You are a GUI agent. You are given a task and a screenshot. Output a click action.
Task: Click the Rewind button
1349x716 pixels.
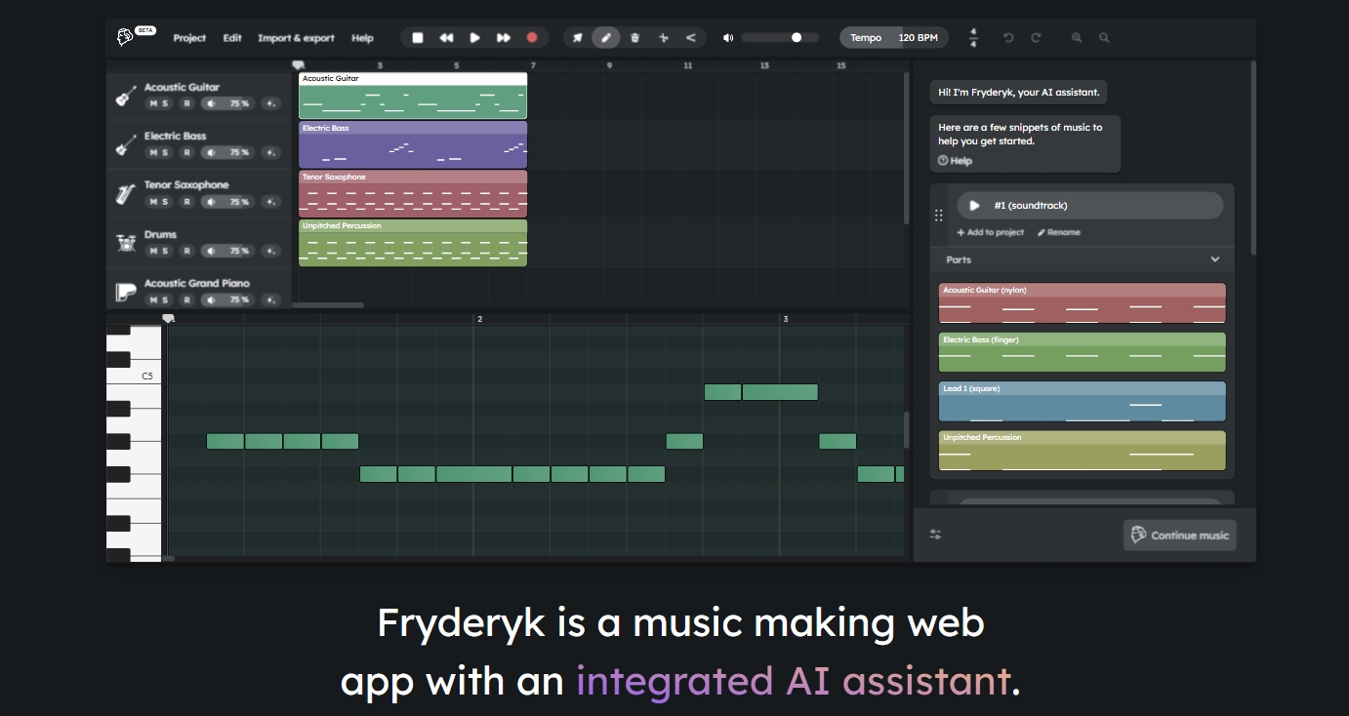(446, 38)
